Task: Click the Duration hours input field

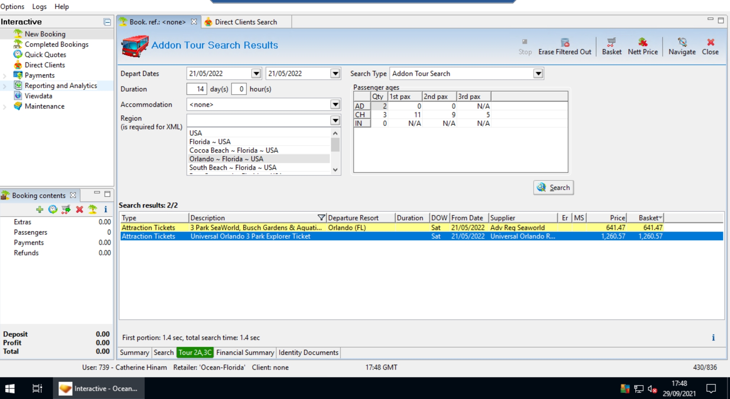Action: point(238,89)
